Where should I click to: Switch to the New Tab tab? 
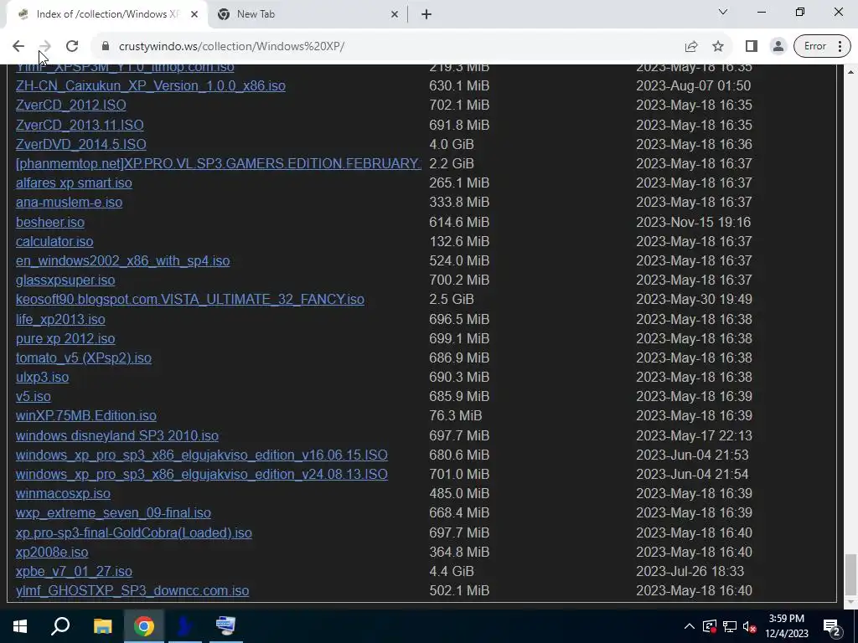point(307,15)
